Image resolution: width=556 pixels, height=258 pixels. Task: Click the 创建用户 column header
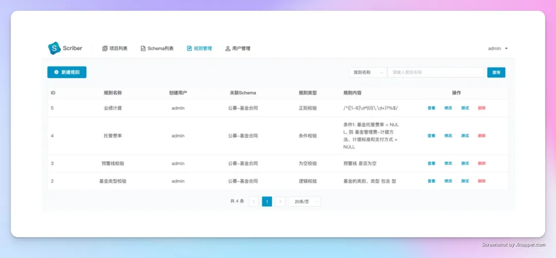pyautogui.click(x=178, y=93)
